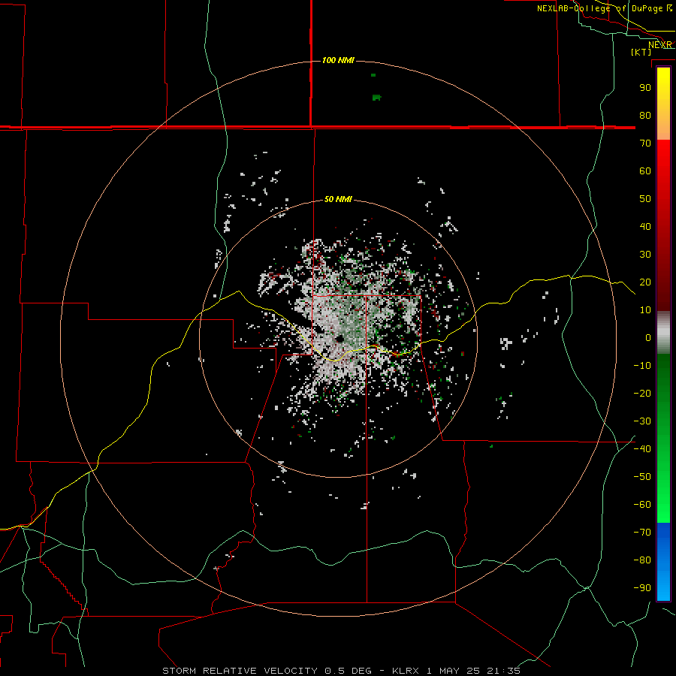Viewport: 676px width, 676px height.
Task: Click the STORM RELATIVE VELOCITY caption text
Action: (x=240, y=671)
